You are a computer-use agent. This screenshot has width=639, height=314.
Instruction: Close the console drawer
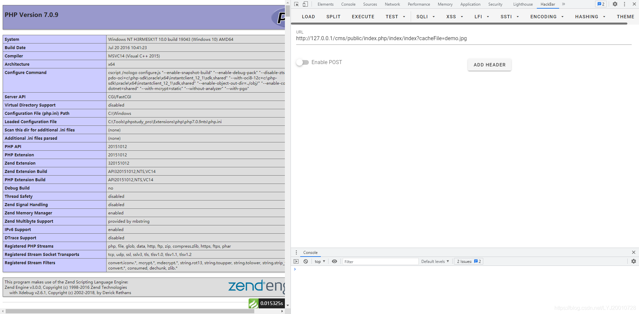[634, 252]
